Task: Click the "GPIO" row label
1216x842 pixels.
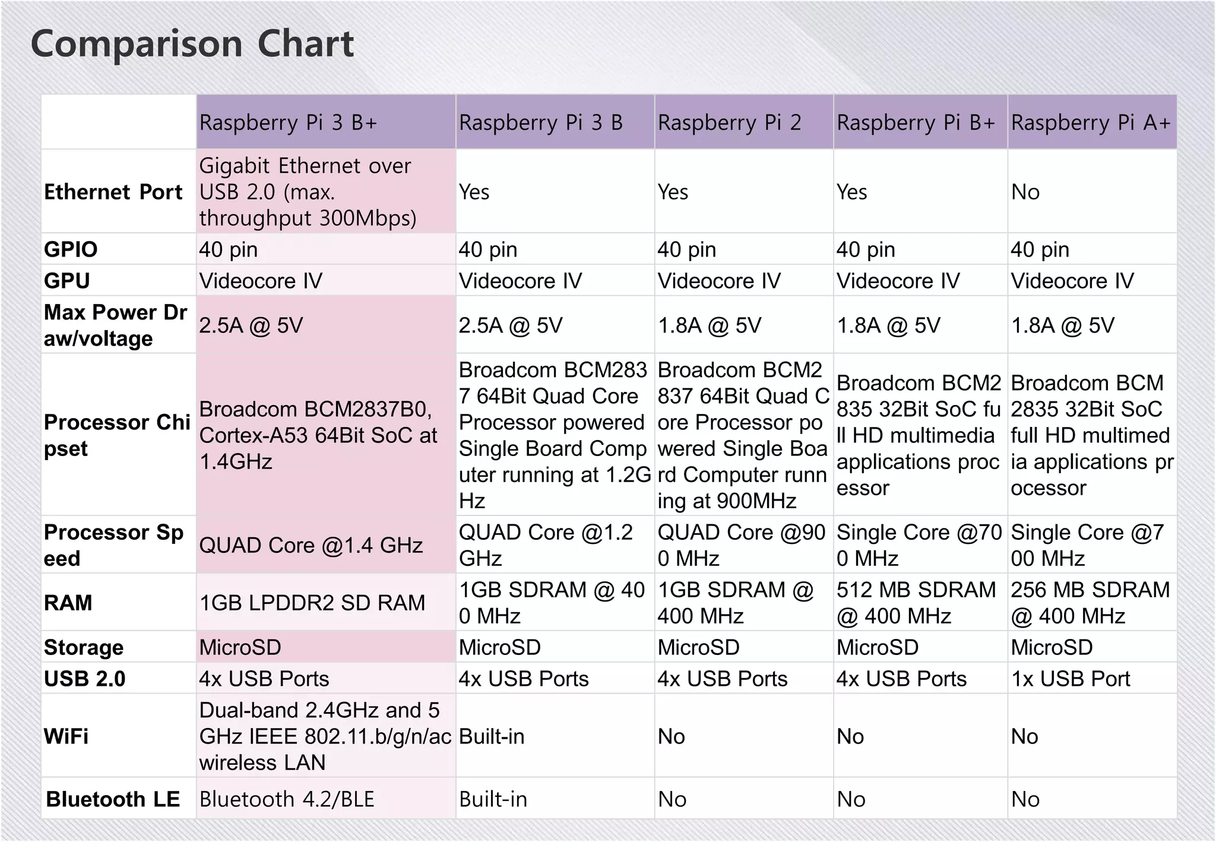Action: pyautogui.click(x=71, y=249)
